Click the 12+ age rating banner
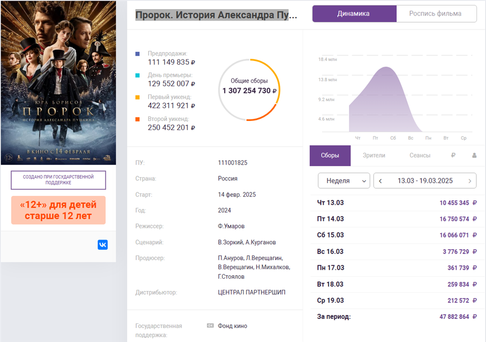Image resolution: width=486 pixels, height=342 pixels. point(58,210)
